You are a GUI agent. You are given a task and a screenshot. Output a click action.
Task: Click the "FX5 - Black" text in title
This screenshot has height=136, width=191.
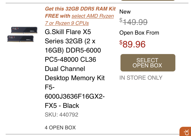[x=62, y=106]
